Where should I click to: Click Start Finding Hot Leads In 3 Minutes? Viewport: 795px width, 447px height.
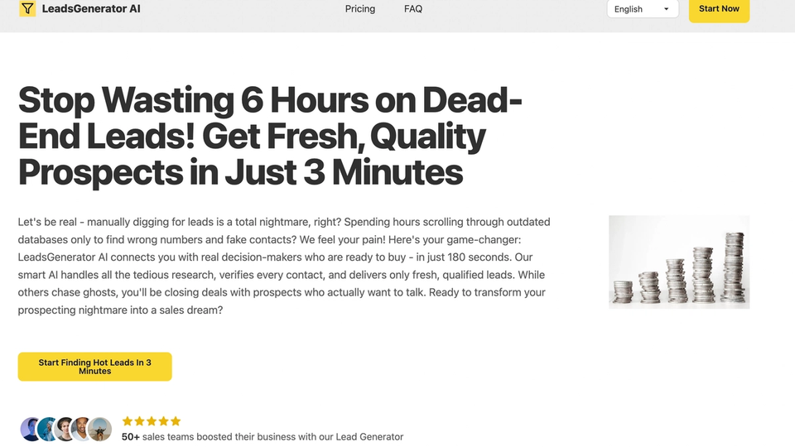pos(94,367)
